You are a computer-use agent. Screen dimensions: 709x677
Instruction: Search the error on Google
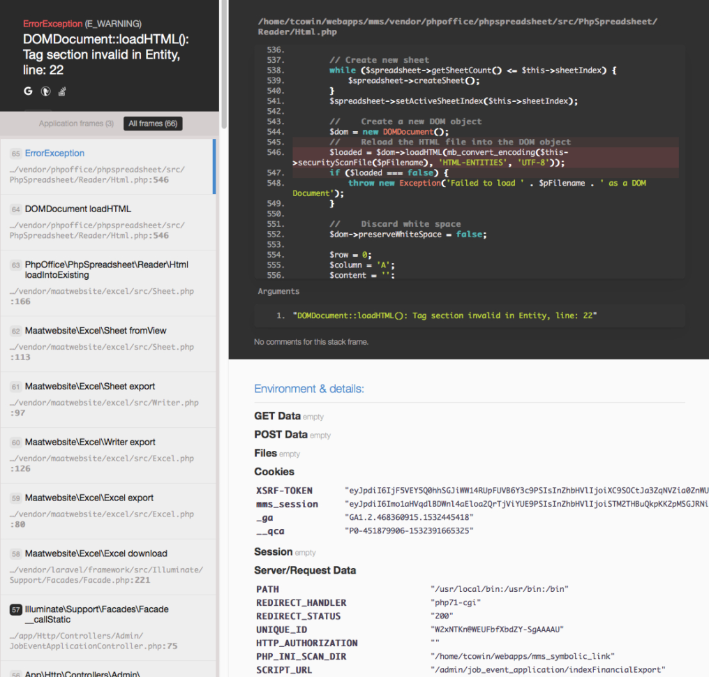28,91
